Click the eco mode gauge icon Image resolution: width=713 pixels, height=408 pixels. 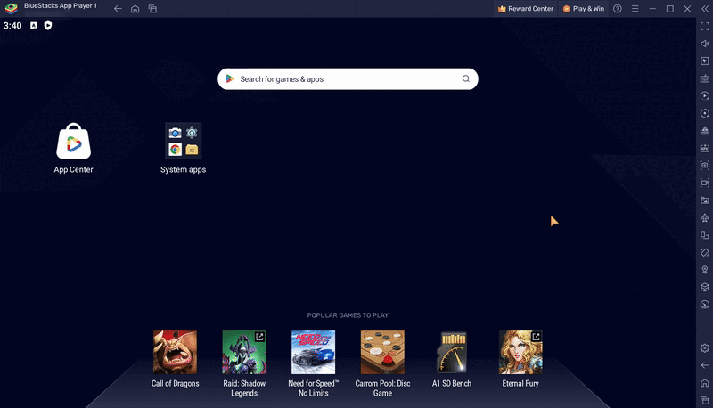click(x=705, y=305)
